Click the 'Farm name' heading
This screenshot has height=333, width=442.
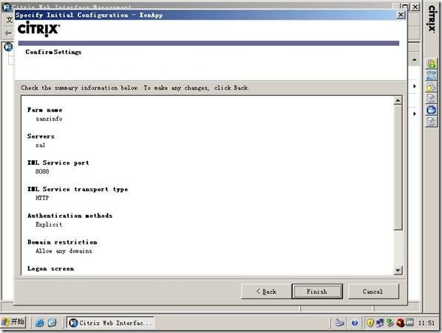(x=45, y=110)
